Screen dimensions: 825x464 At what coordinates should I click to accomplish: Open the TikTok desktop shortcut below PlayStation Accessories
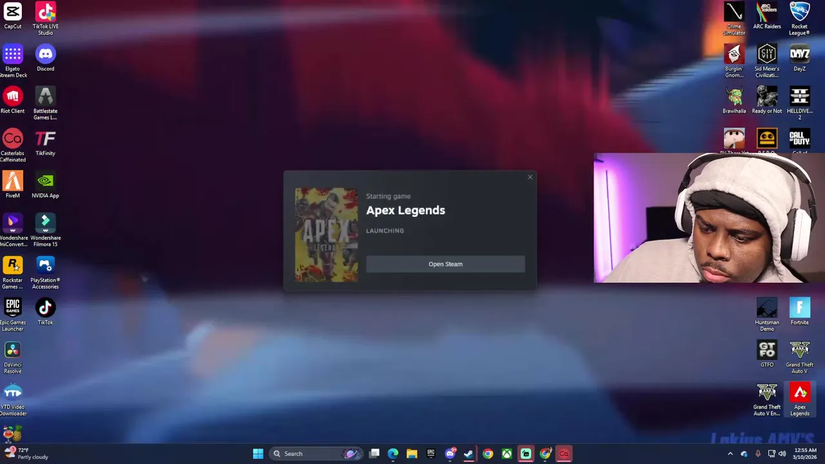[x=45, y=312]
